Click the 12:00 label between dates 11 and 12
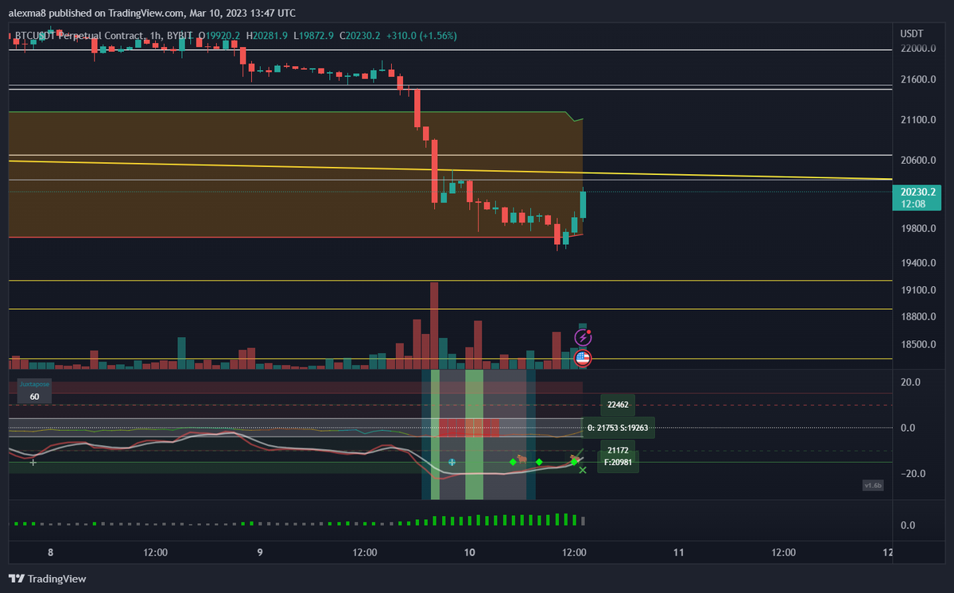 tap(783, 553)
